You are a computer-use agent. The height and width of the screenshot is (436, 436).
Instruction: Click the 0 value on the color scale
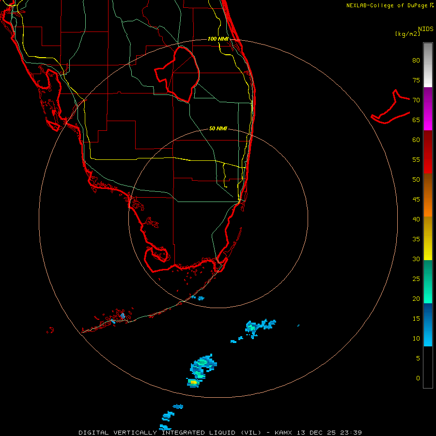[x=418, y=378]
